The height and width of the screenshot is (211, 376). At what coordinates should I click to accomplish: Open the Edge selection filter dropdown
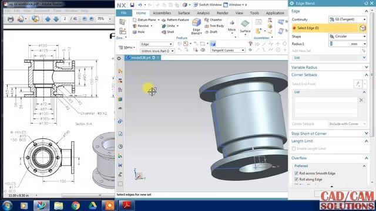click(x=156, y=45)
